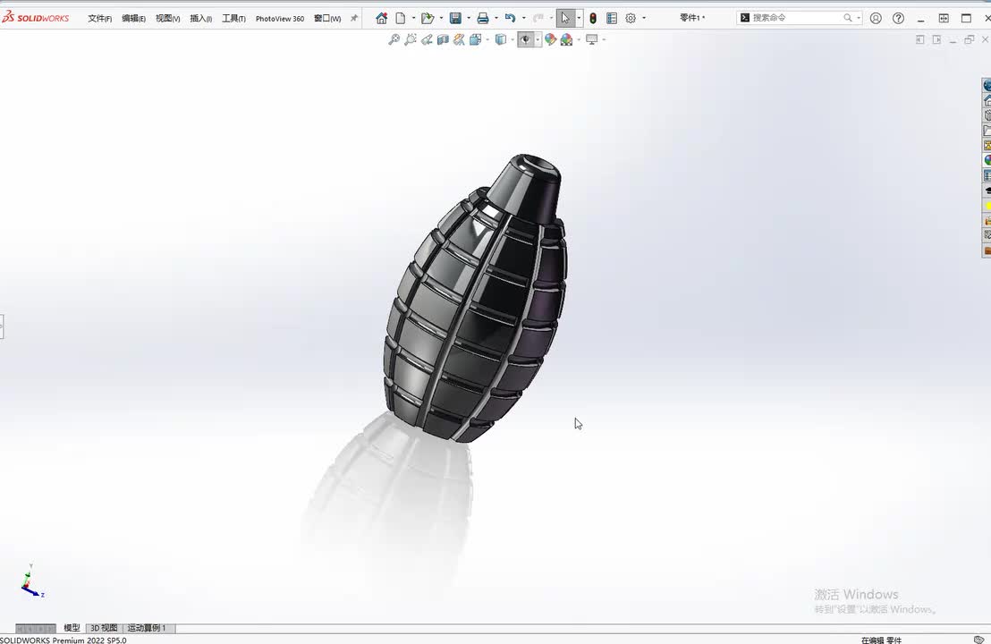This screenshot has height=644, width=991.
Task: Save the document with floppy icon
Action: pyautogui.click(x=455, y=18)
